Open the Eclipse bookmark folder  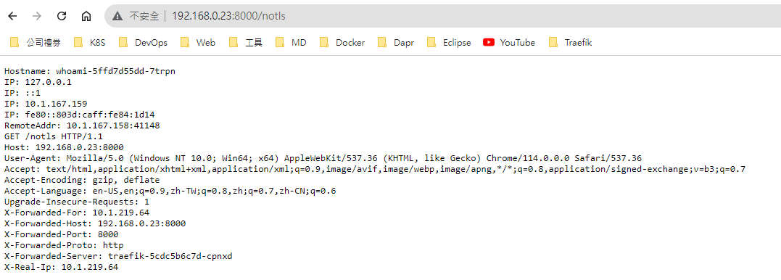(449, 42)
